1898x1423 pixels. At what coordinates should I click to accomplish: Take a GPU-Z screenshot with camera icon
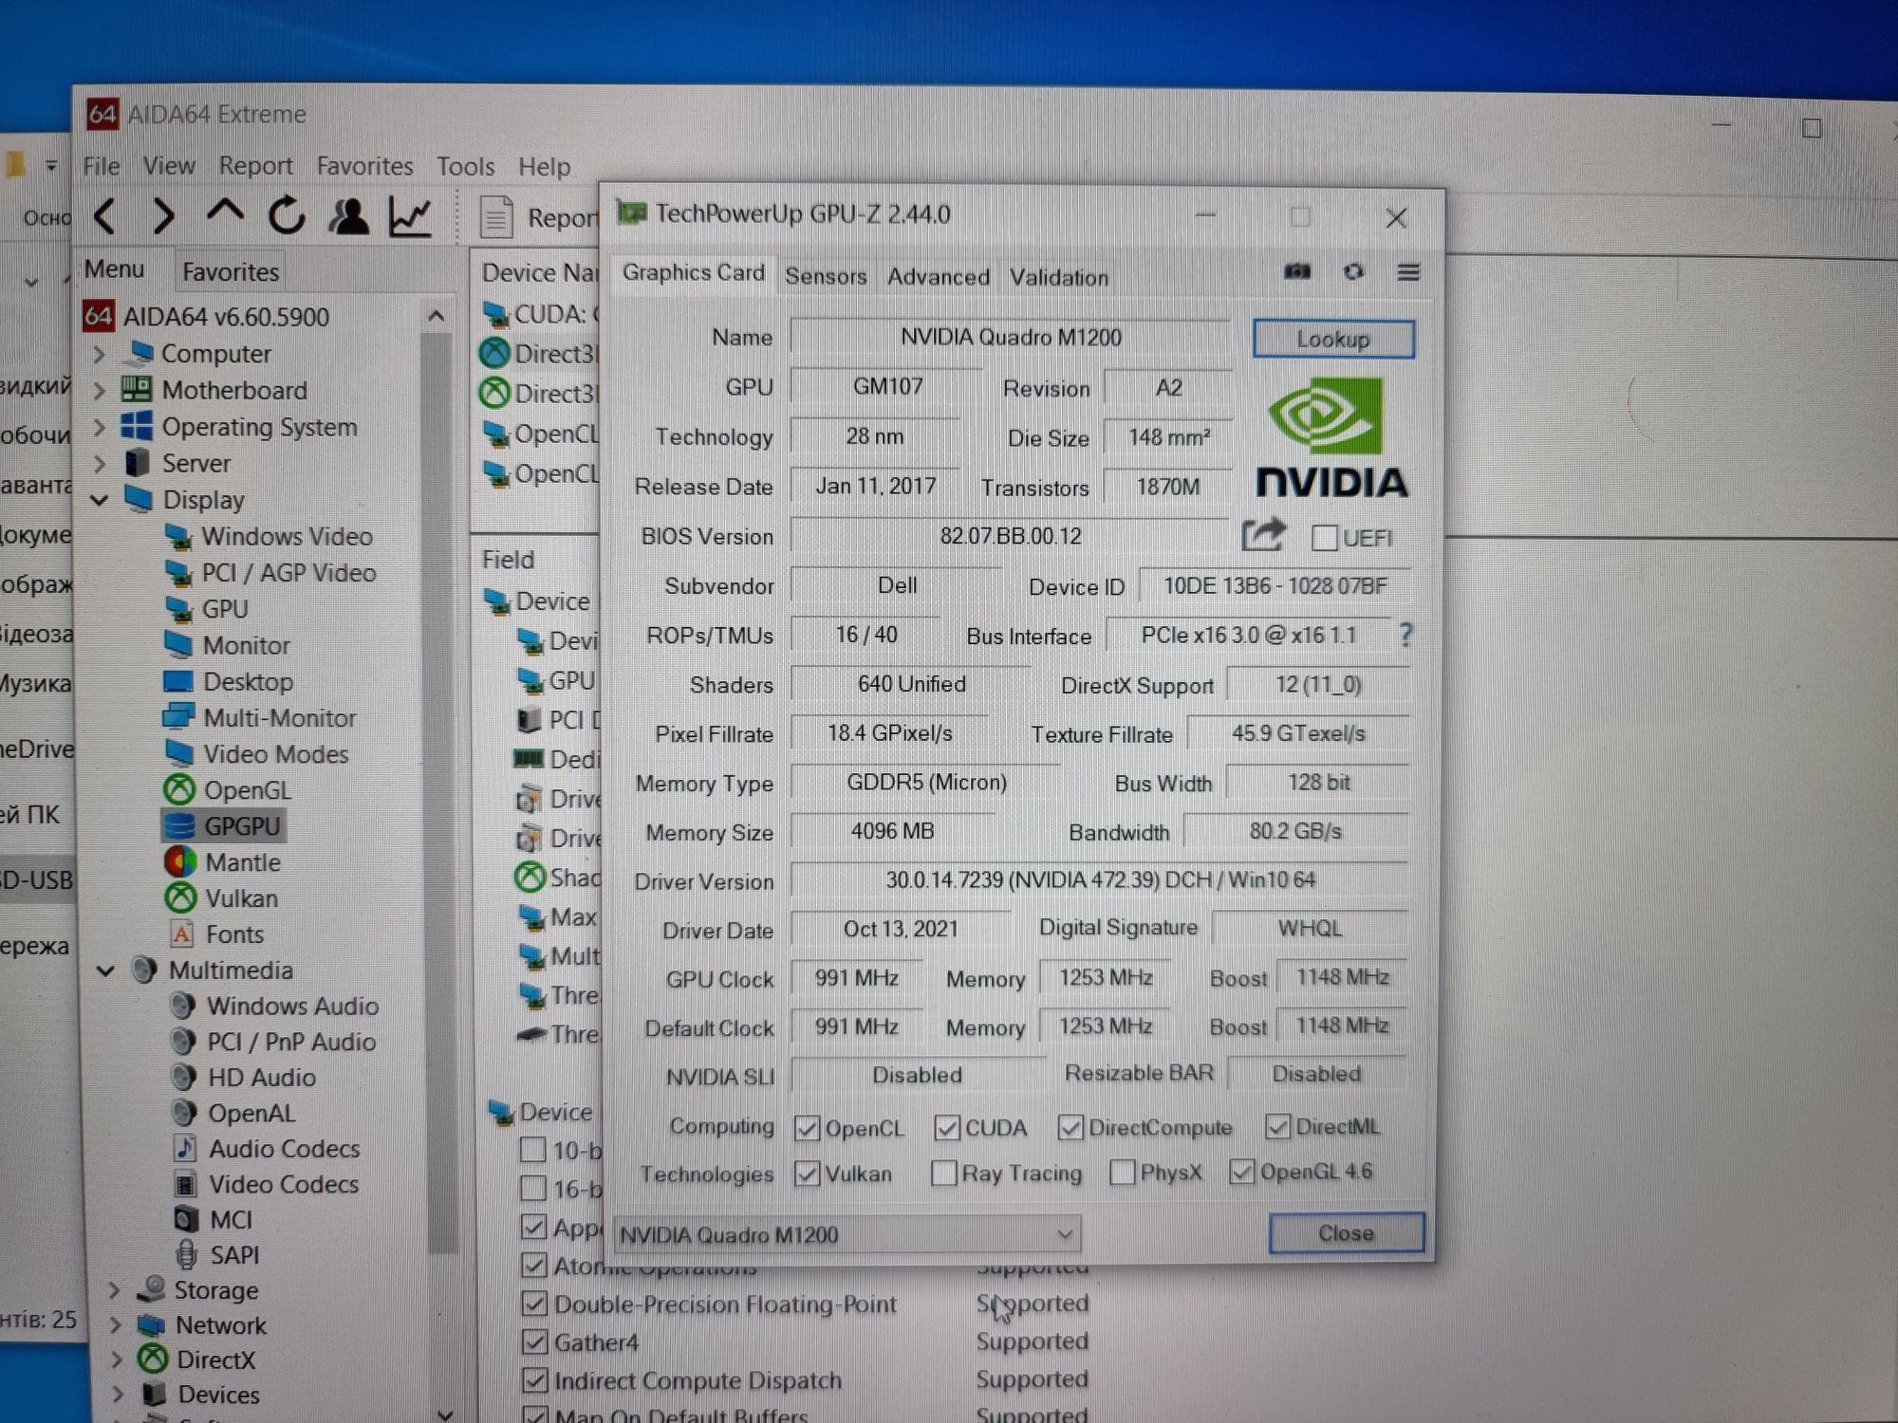[x=1297, y=272]
